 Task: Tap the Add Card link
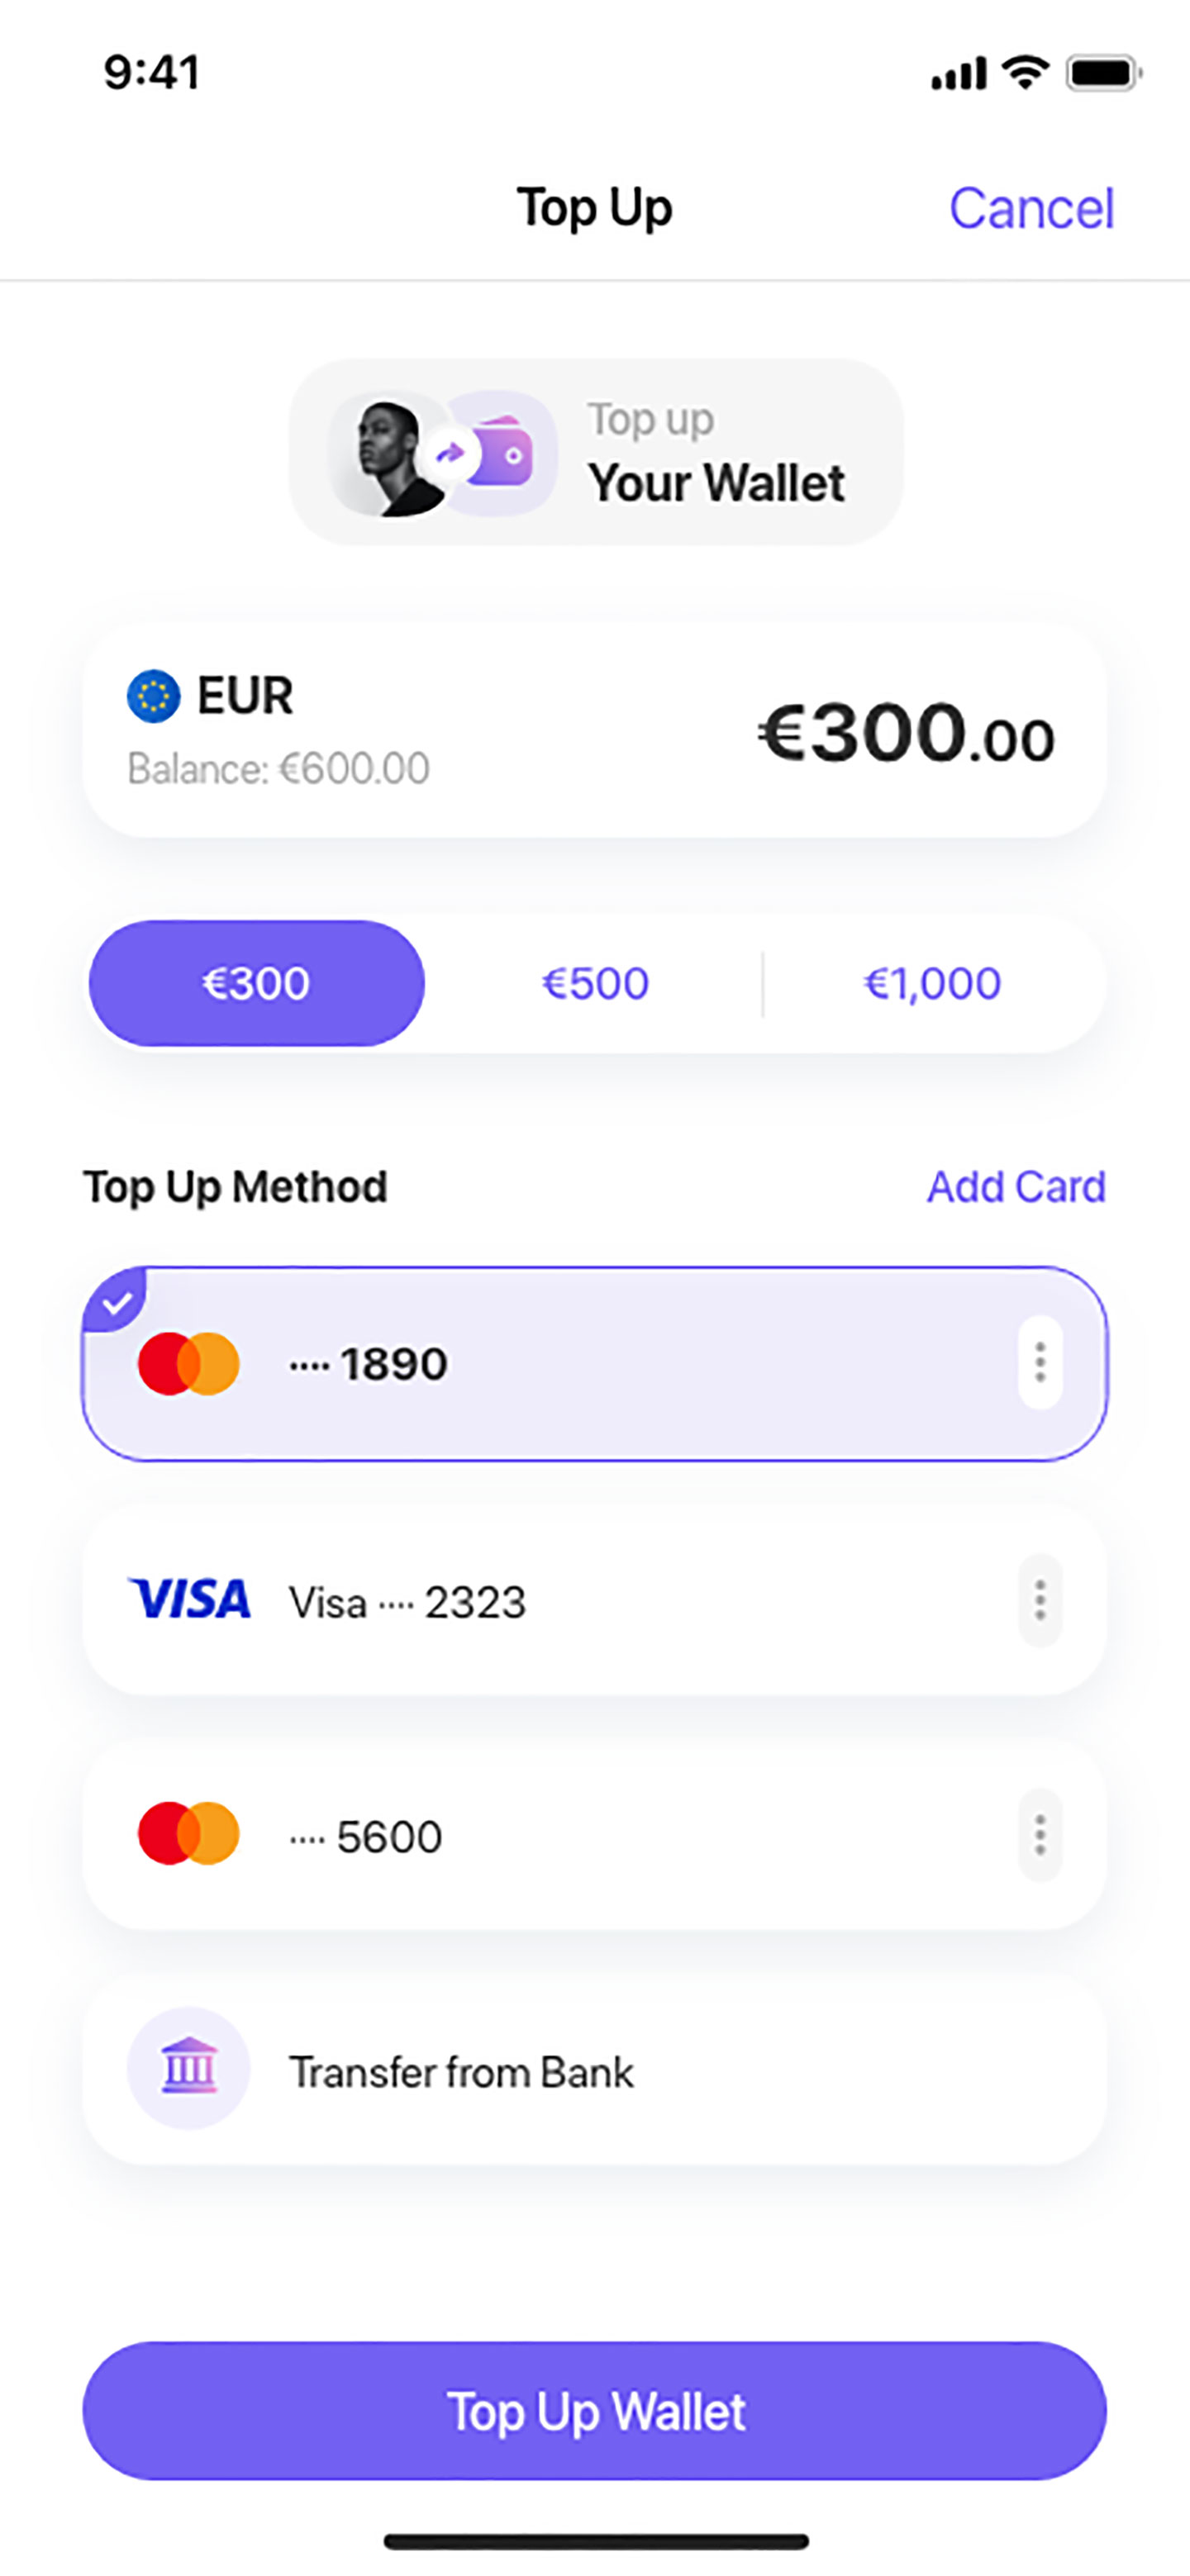click(1016, 1187)
